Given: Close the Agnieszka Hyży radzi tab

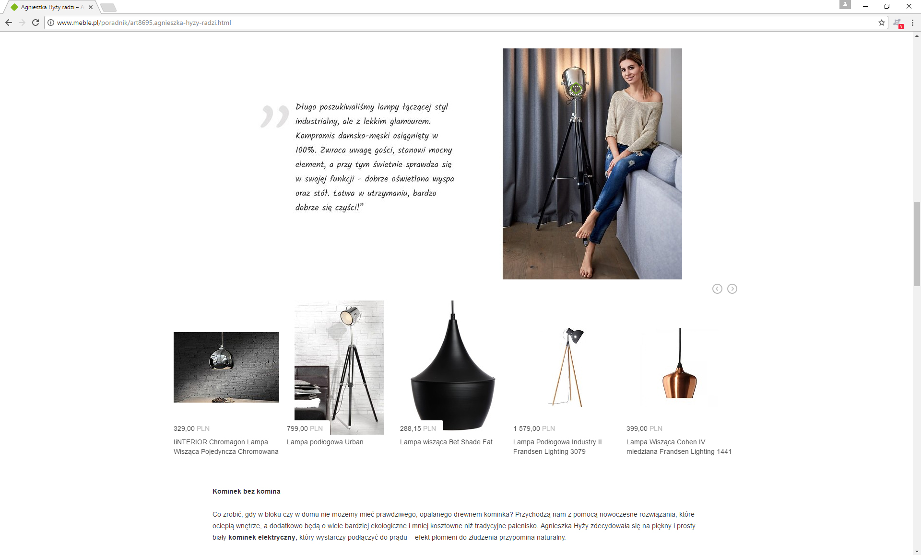Looking at the screenshot, I should click(91, 7).
